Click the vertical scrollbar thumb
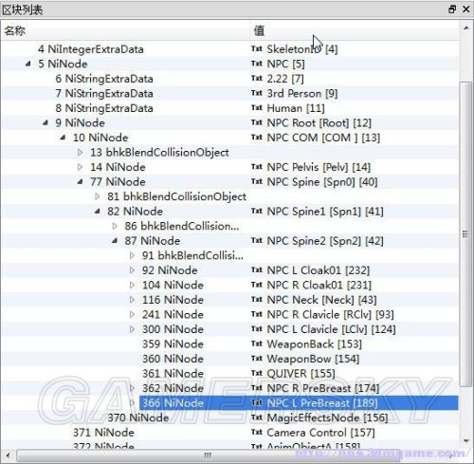The height and width of the screenshot is (464, 474). [x=465, y=234]
